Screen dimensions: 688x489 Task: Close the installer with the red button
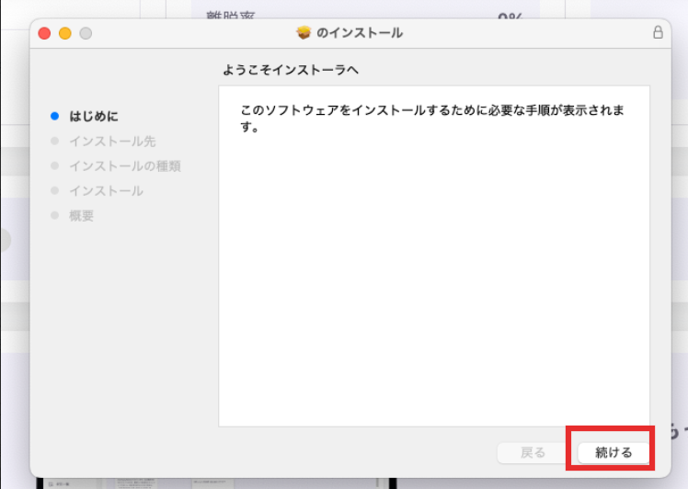(x=44, y=33)
